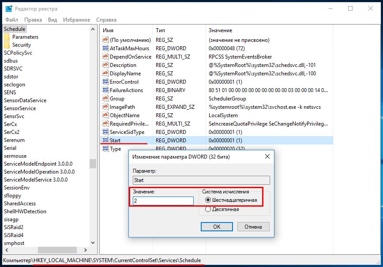This screenshot has width=383, height=267.
Task: Click the binary icon next to ErrorControl
Action: pyautogui.click(x=105, y=82)
